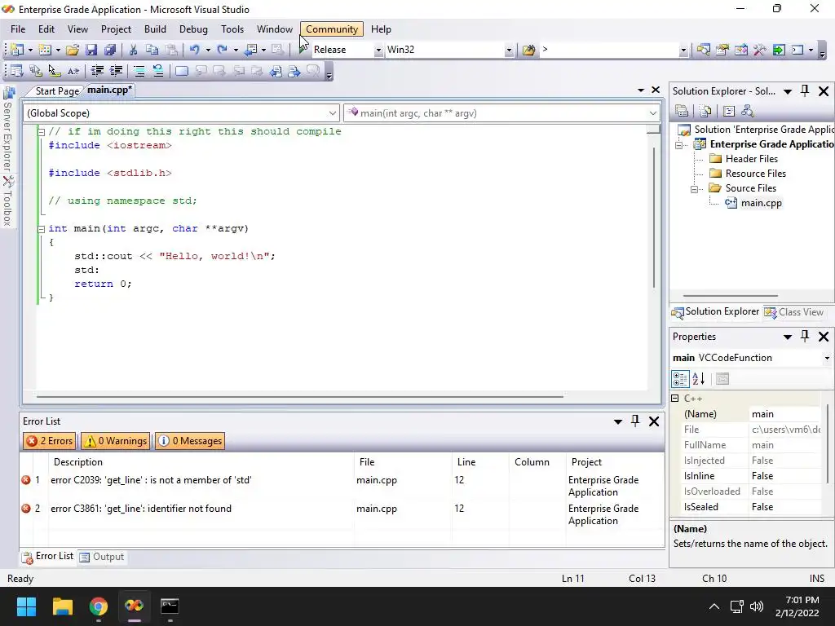Comment out selected lines icon
This screenshot has width=835, height=626.
click(x=139, y=71)
